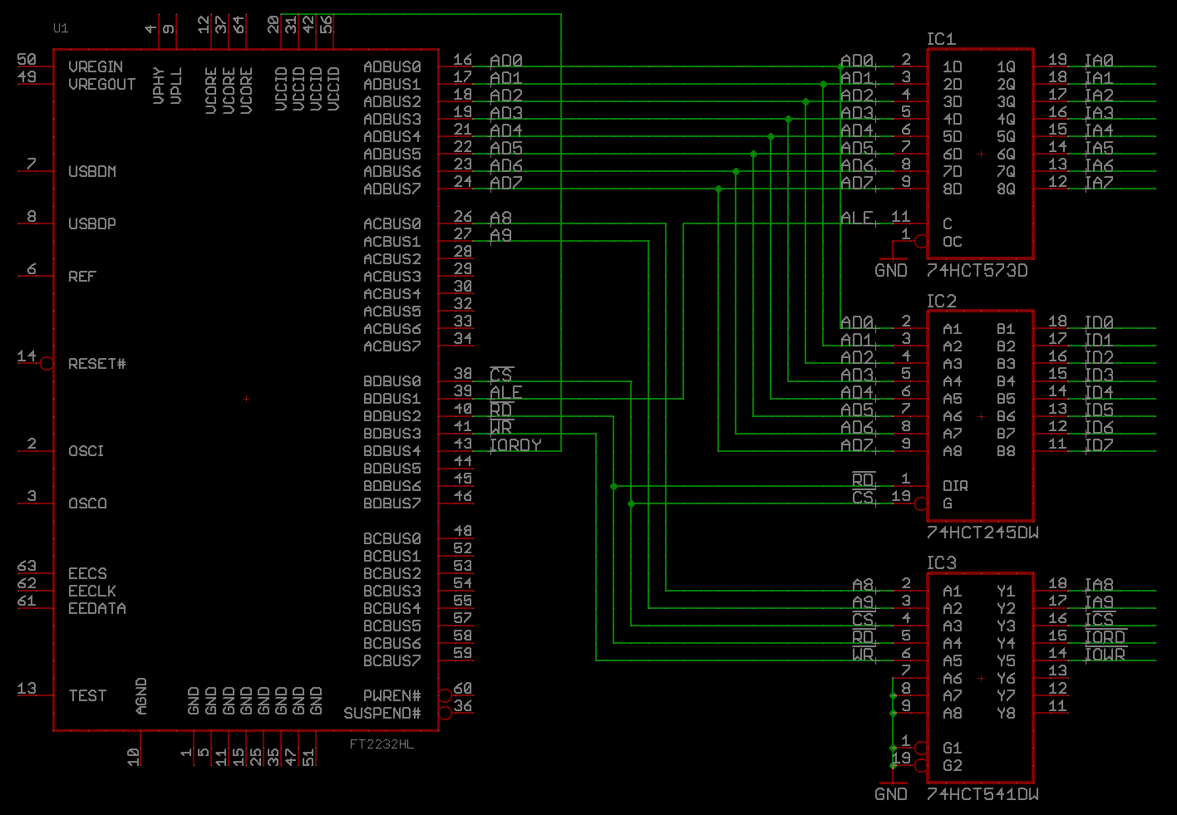Click the ID7 net label

coord(1099,444)
